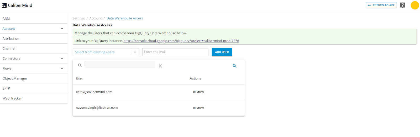420x137 pixels.
Task: Click the User column header
Action: [79, 78]
